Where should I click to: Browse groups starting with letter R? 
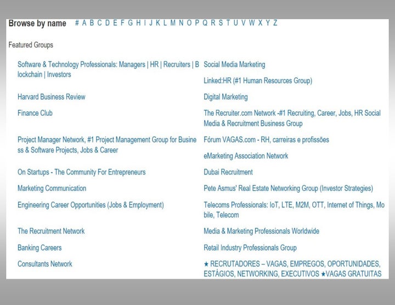pos(213,23)
